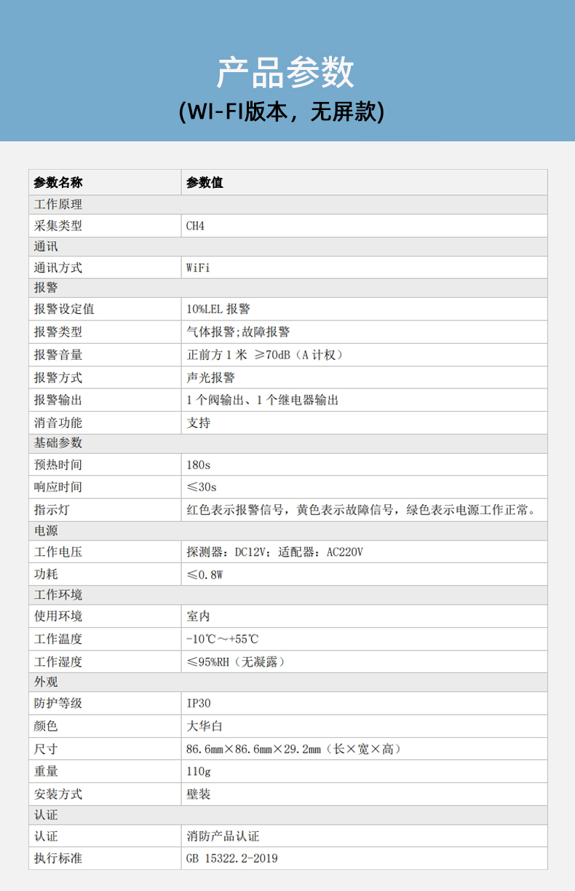This screenshot has height=891, width=575.
Task: Click the 10%LEL 报警 value cell
Action: point(218,309)
